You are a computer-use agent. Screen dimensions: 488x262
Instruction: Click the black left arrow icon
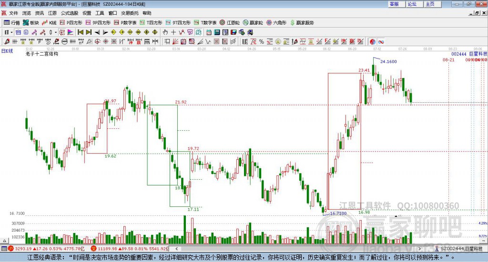[97, 32]
